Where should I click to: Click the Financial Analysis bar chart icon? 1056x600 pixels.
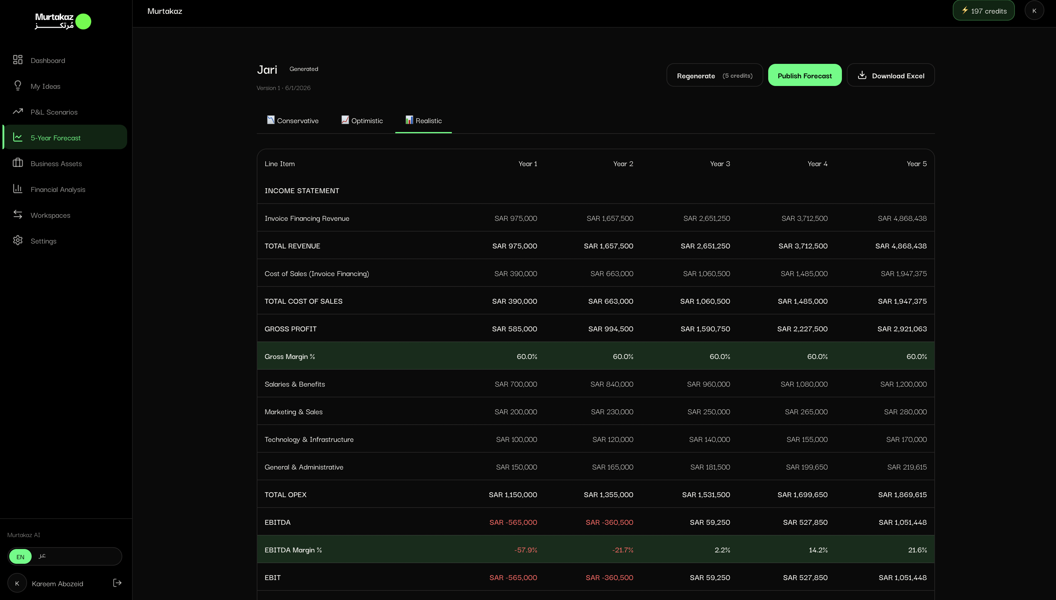pos(18,189)
